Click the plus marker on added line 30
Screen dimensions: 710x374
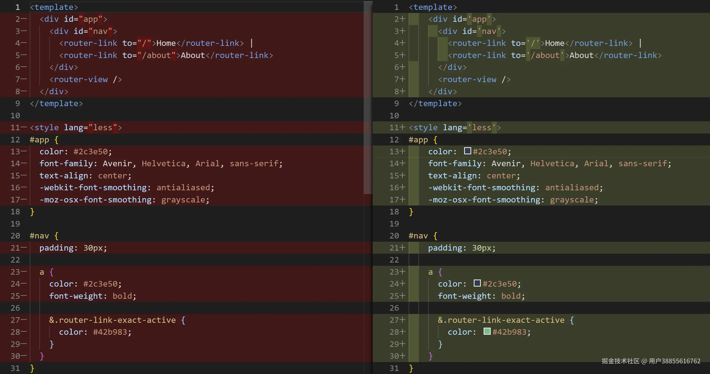tap(403, 356)
